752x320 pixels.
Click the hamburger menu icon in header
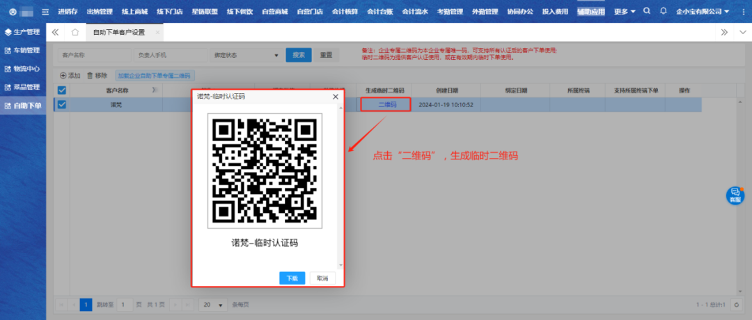coord(45,12)
